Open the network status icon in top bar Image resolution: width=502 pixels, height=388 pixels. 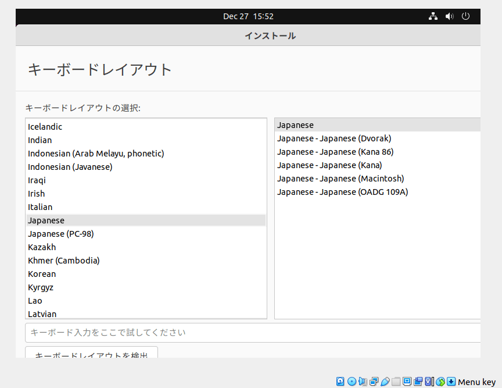(433, 16)
